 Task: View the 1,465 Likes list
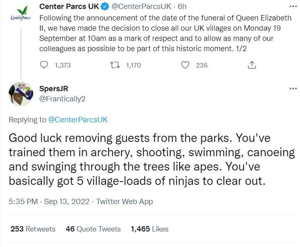(x=149, y=229)
